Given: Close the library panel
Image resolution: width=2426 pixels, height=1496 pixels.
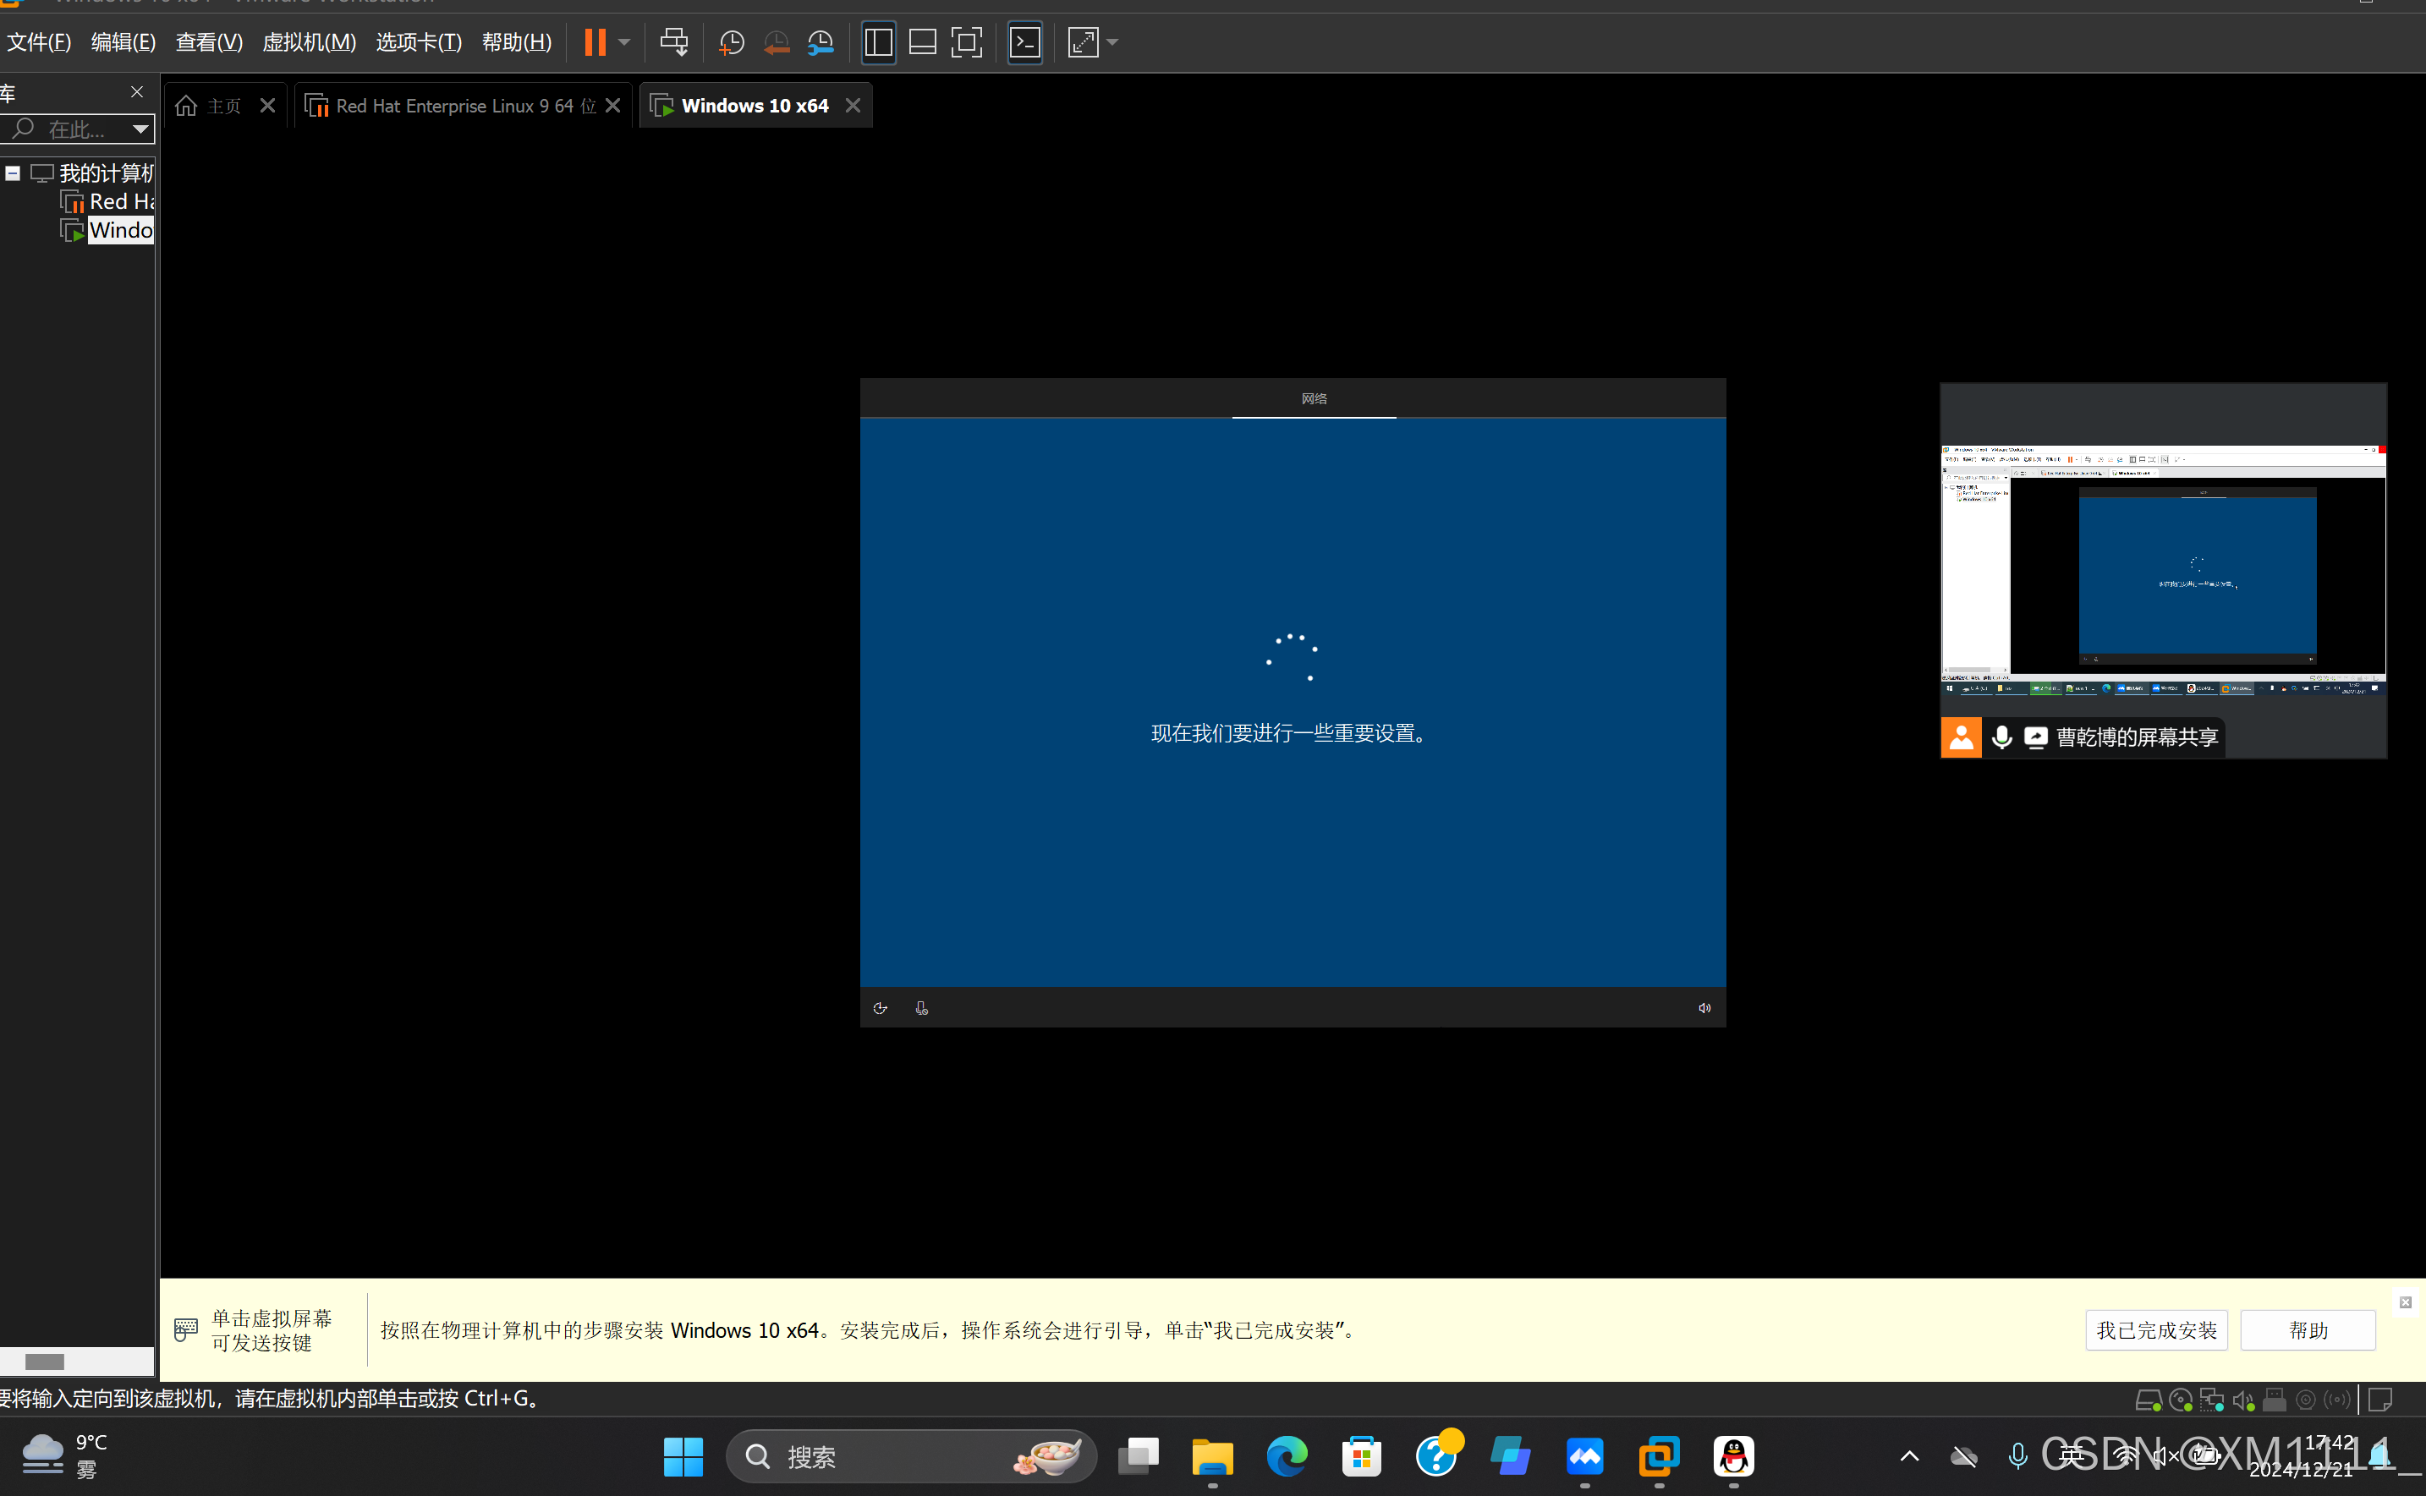Looking at the screenshot, I should pyautogui.click(x=136, y=92).
